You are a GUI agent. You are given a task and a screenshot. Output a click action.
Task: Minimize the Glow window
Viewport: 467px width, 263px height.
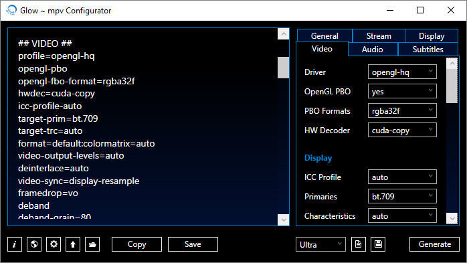(x=390, y=10)
